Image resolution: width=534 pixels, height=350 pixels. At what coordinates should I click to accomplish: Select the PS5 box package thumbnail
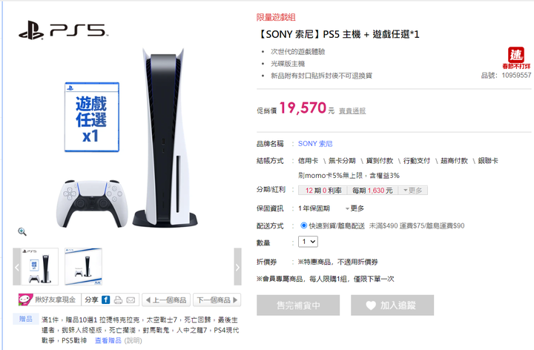tap(83, 267)
